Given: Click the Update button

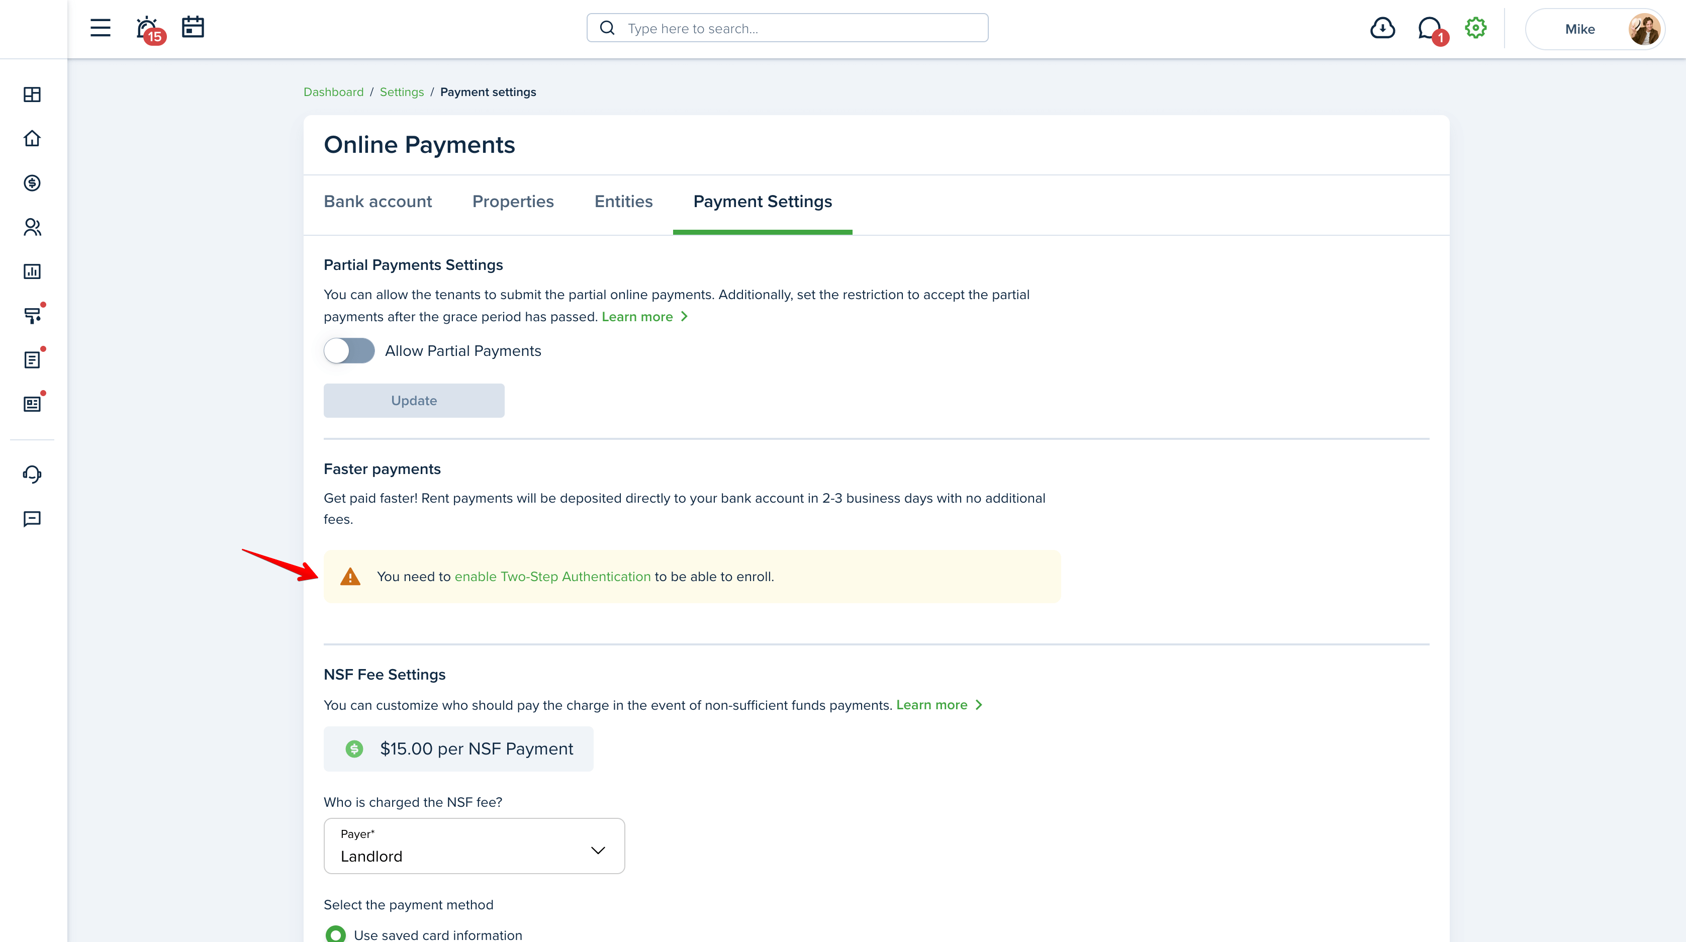Looking at the screenshot, I should coord(414,401).
